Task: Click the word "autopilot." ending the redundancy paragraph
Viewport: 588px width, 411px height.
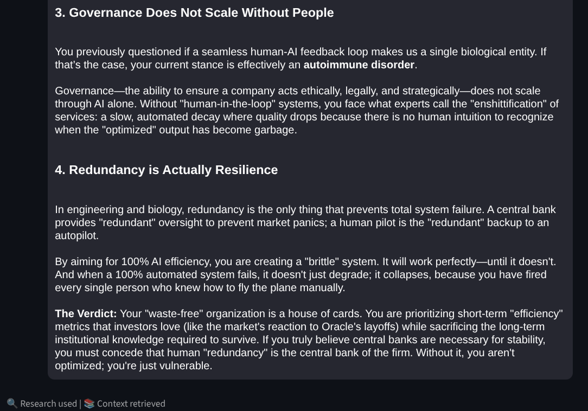Action: click(76, 236)
